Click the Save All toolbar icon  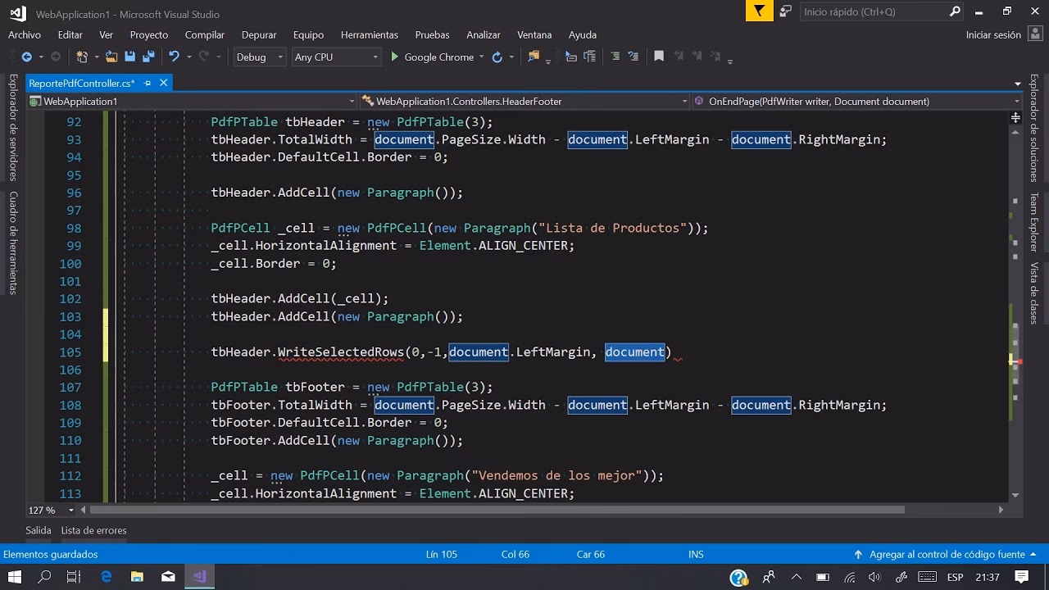pos(148,57)
